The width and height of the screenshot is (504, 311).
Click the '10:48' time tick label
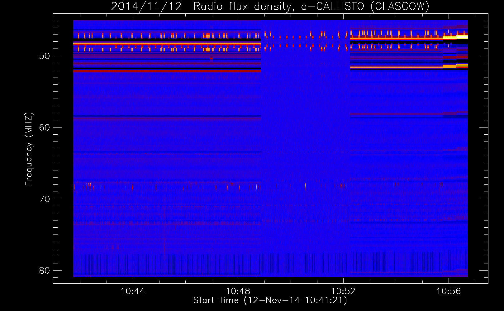point(238,291)
